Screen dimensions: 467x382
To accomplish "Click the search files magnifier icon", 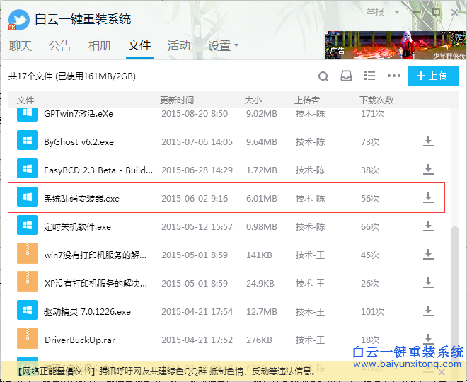I will [323, 76].
